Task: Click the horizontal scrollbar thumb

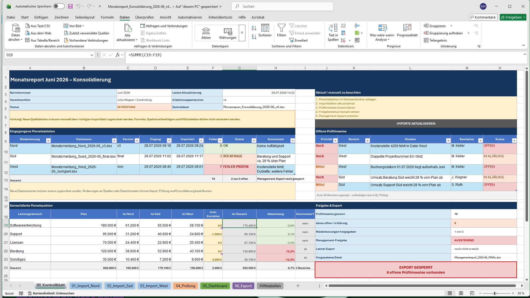Action: pos(422,286)
